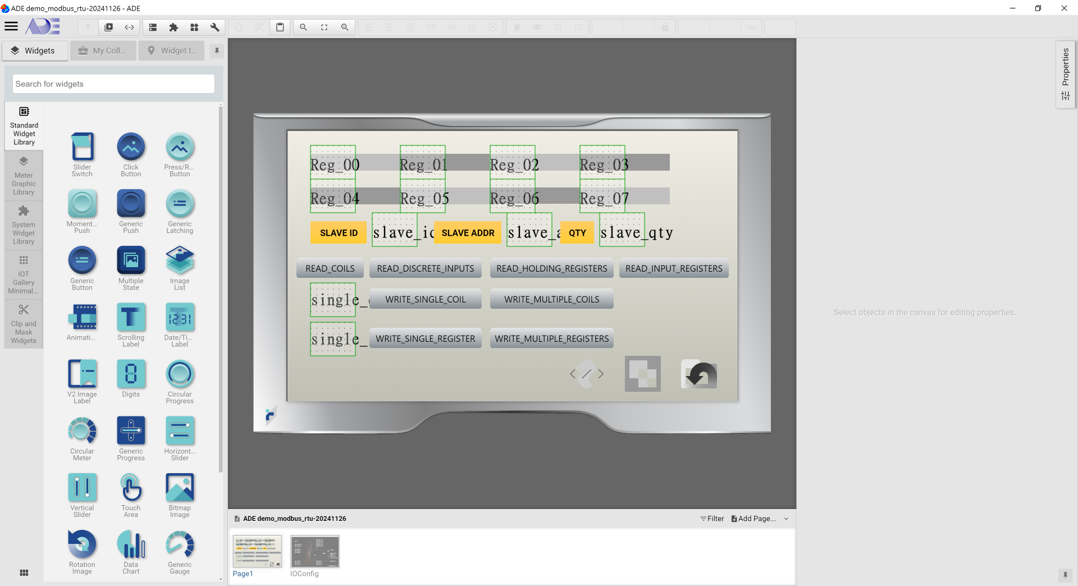1078x586 pixels.
Task: Click the wrench tool icon
Action: coord(214,27)
